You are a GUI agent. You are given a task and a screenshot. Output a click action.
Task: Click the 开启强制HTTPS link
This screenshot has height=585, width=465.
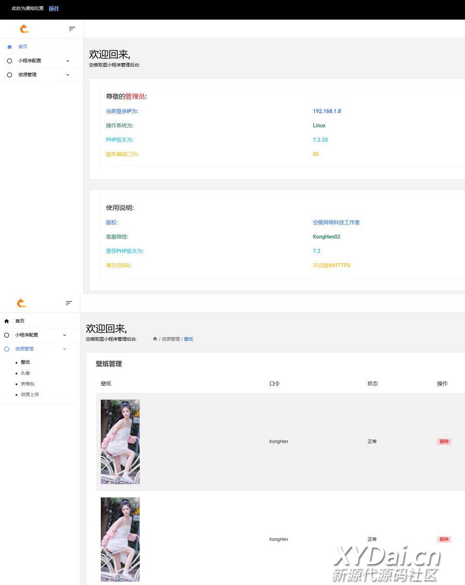[x=331, y=265]
